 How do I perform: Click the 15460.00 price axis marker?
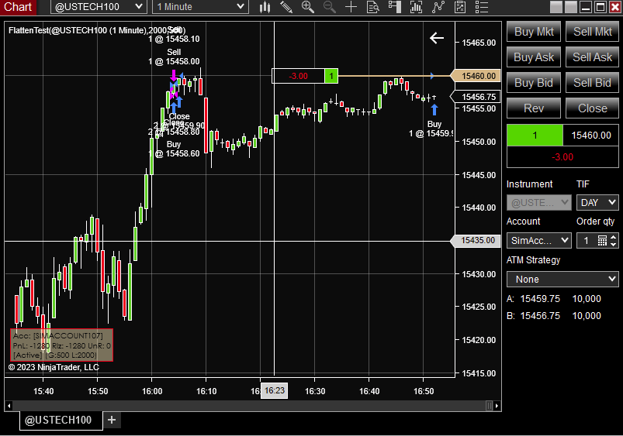click(476, 76)
